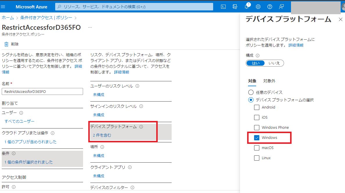This screenshot has width=345, height=193.
Task: Open 未構成 under ユーザーのリスク レベル
Action: click(x=98, y=95)
